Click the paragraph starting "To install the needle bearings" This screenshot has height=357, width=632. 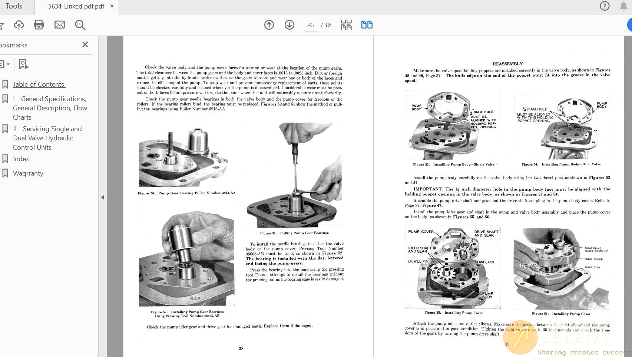coord(295,253)
